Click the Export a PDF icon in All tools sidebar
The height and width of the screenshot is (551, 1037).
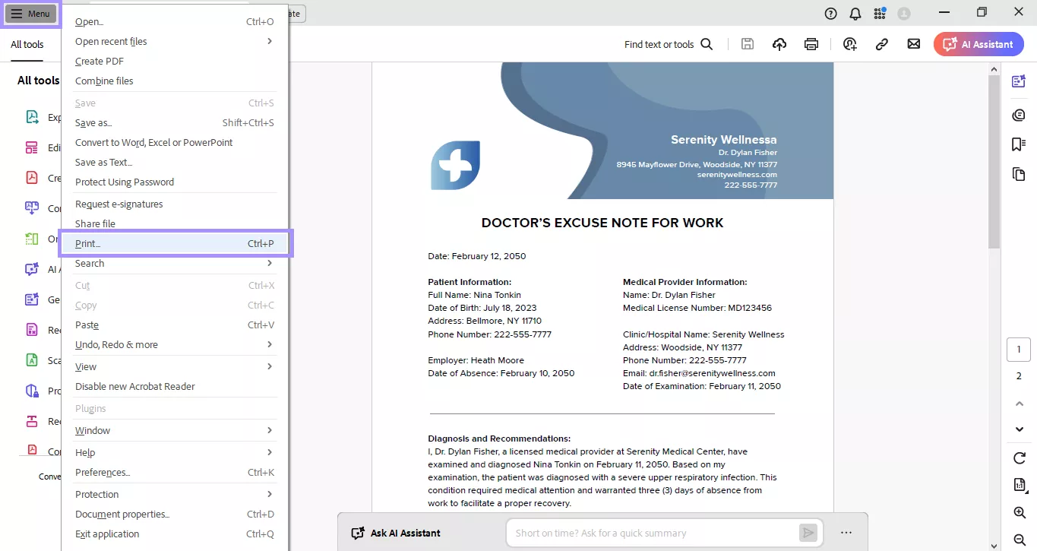32,117
